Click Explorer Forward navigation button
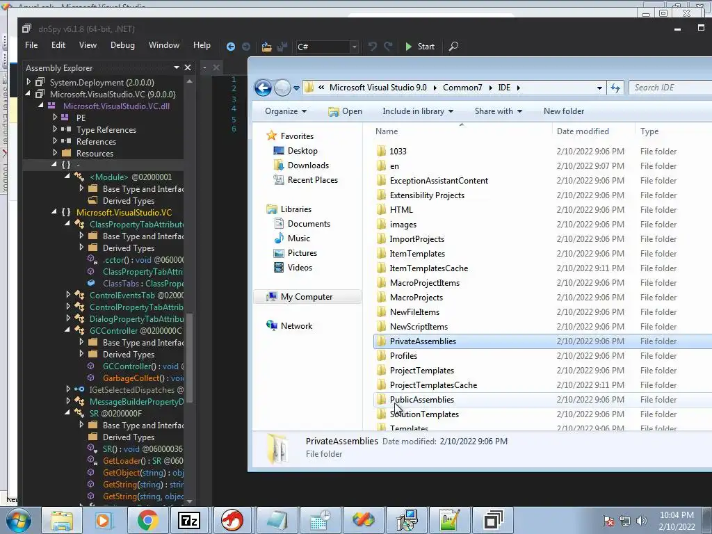 pyautogui.click(x=282, y=88)
